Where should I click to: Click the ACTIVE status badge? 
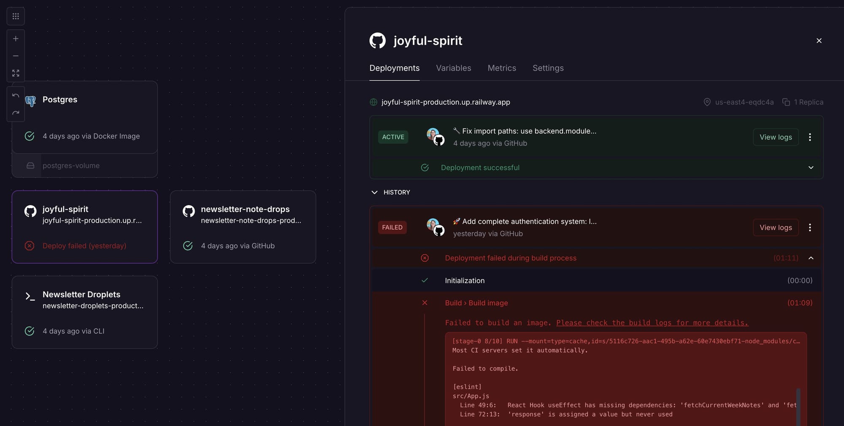coord(393,137)
